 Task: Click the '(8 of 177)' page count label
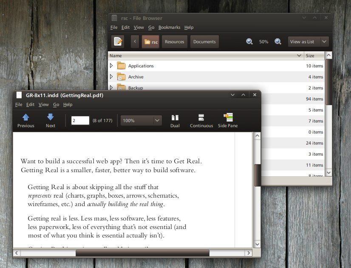coord(102,120)
